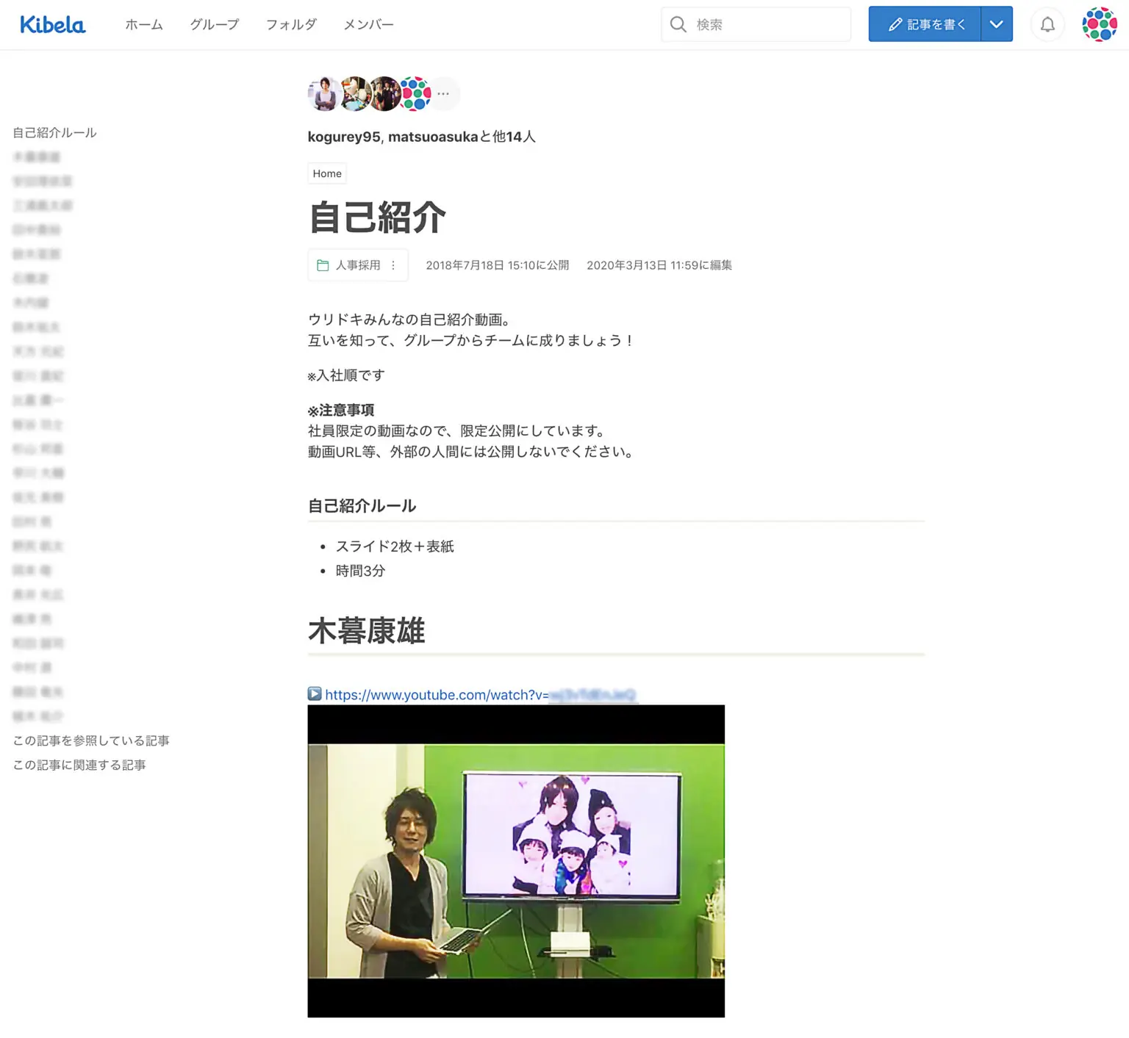Click the Kibela logo
This screenshot has height=1038, width=1129.
pyautogui.click(x=51, y=24)
